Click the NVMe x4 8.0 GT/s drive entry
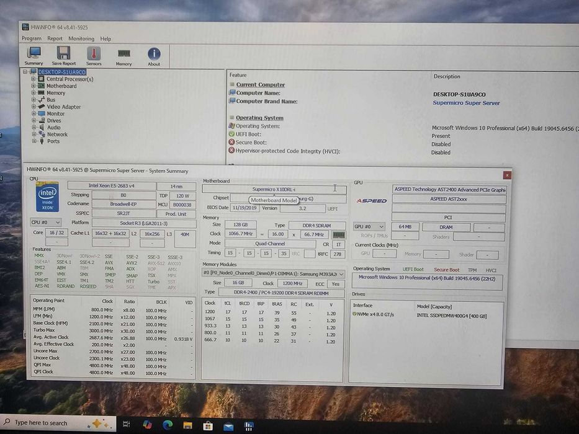Screen dimensions: 579x434 tap(374, 314)
